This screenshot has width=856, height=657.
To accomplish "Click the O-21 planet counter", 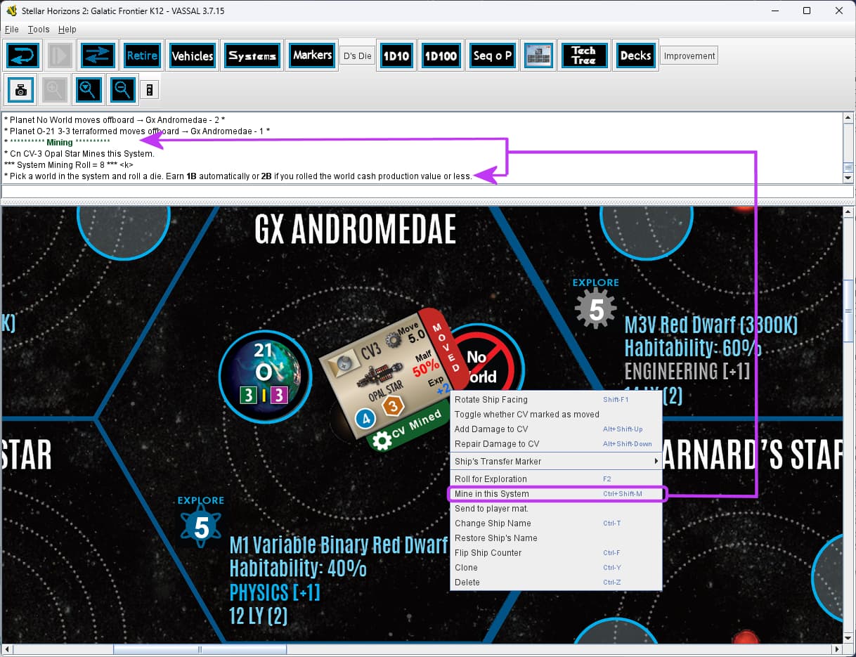I will click(266, 377).
